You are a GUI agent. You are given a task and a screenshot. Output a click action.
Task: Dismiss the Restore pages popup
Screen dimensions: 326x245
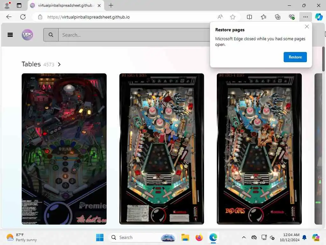(307, 26)
